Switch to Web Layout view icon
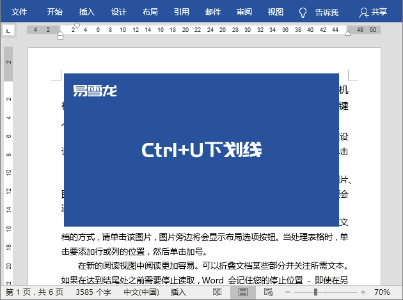The width and height of the screenshot is (403, 300). coord(269,292)
